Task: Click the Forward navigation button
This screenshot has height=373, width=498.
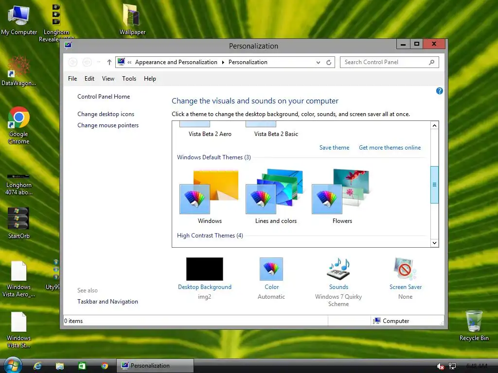Action: (87, 62)
